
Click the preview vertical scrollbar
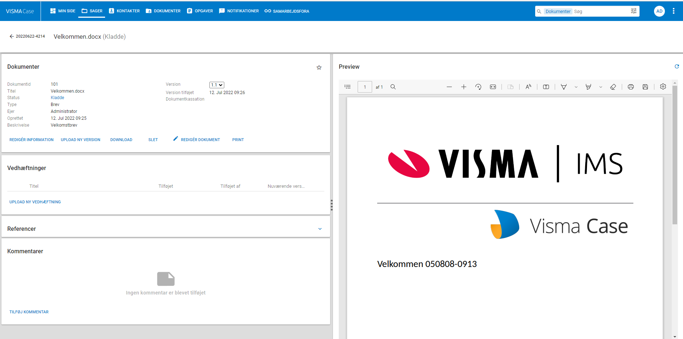675,155
